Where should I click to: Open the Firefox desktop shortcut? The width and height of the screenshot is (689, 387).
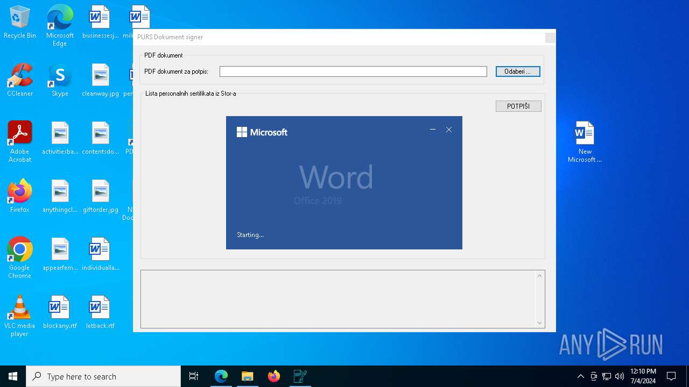(x=19, y=197)
